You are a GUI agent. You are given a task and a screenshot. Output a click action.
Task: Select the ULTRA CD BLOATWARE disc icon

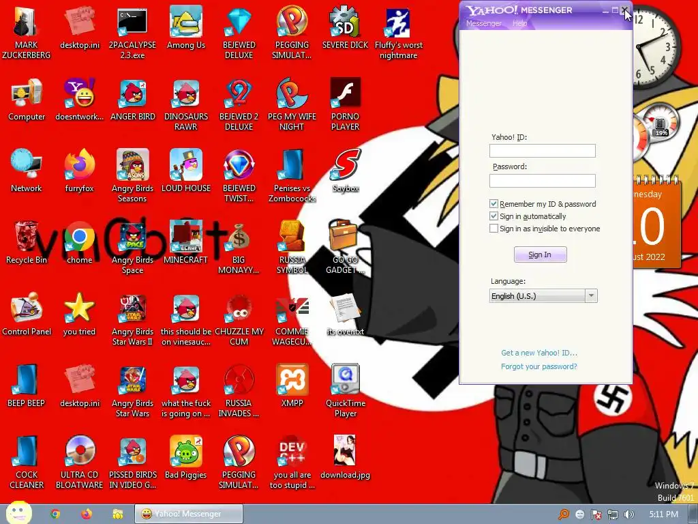(x=79, y=463)
